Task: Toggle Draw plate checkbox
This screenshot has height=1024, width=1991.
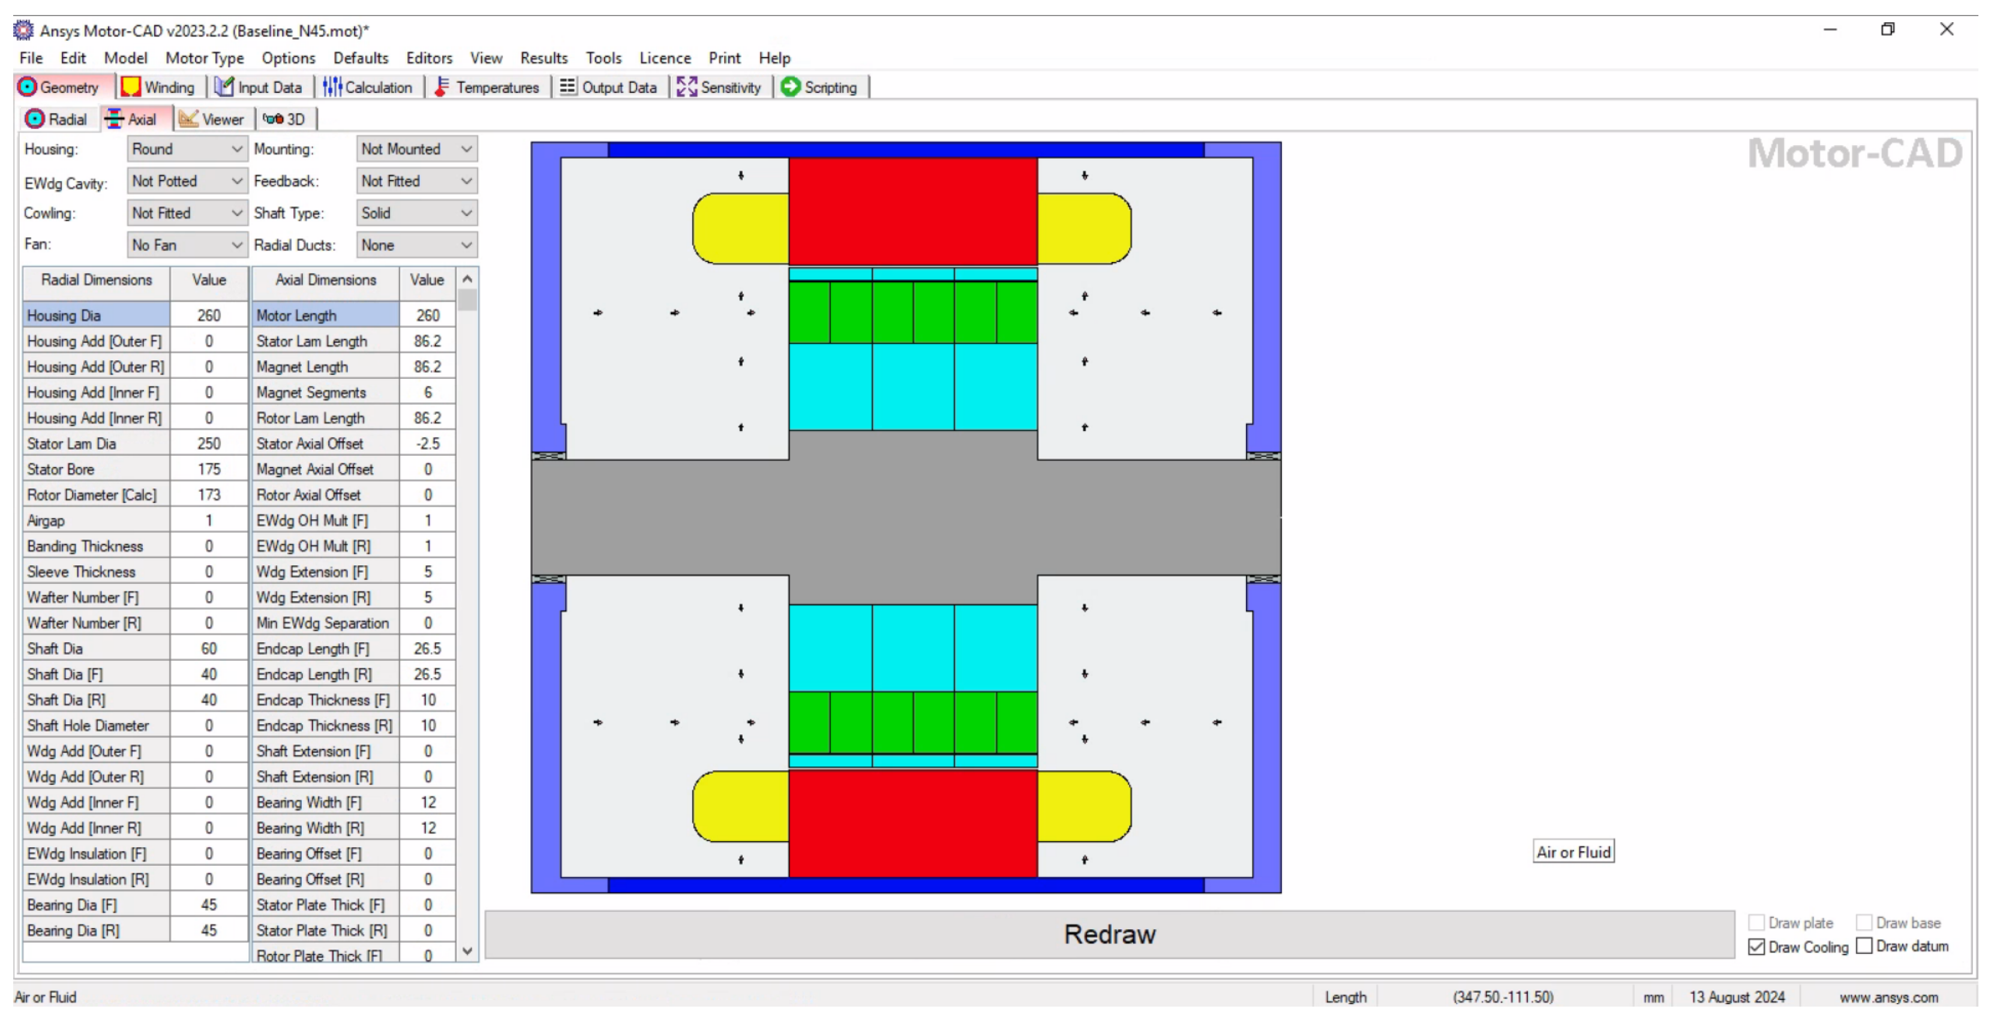Action: (x=1756, y=922)
